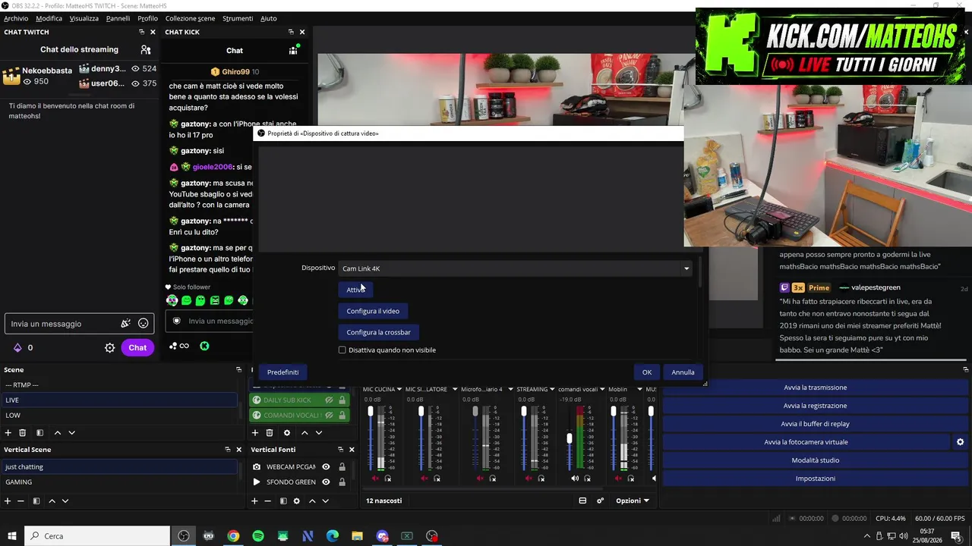
Task: Open the Twitch chat emote picker
Action: coord(144,324)
